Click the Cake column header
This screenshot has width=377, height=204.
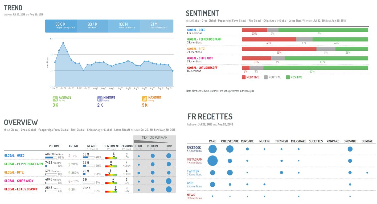(x=212, y=141)
